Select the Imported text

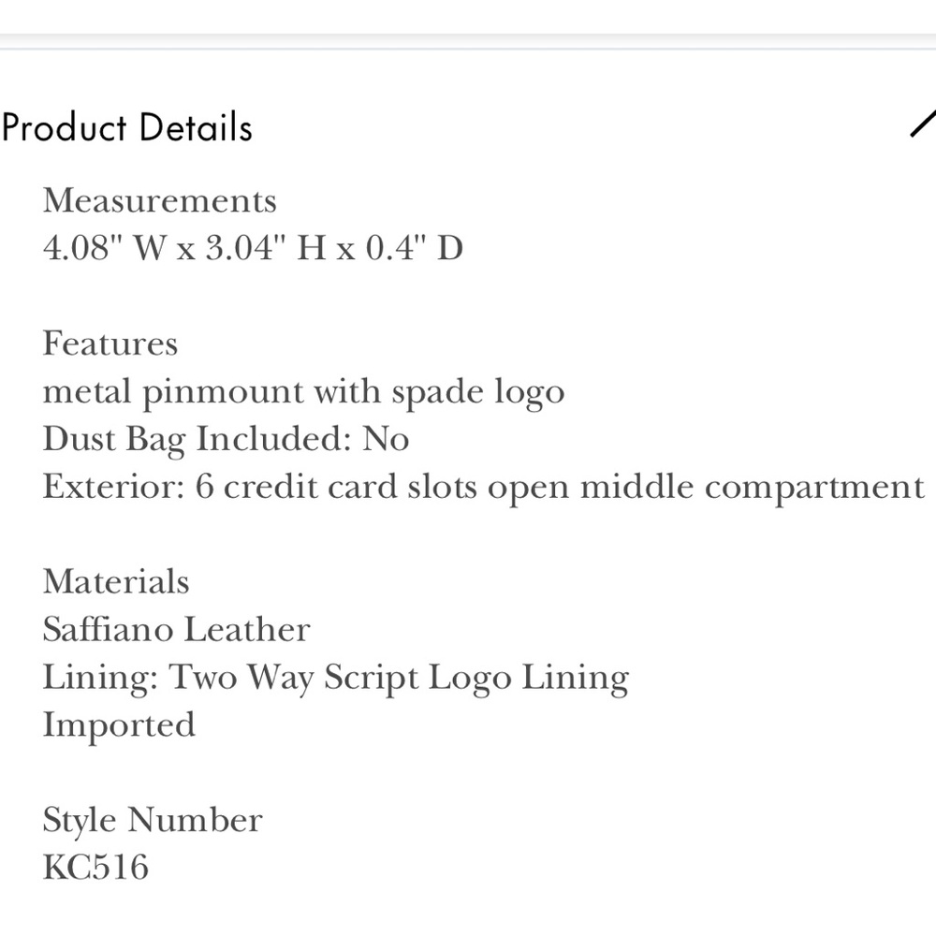[x=120, y=726]
